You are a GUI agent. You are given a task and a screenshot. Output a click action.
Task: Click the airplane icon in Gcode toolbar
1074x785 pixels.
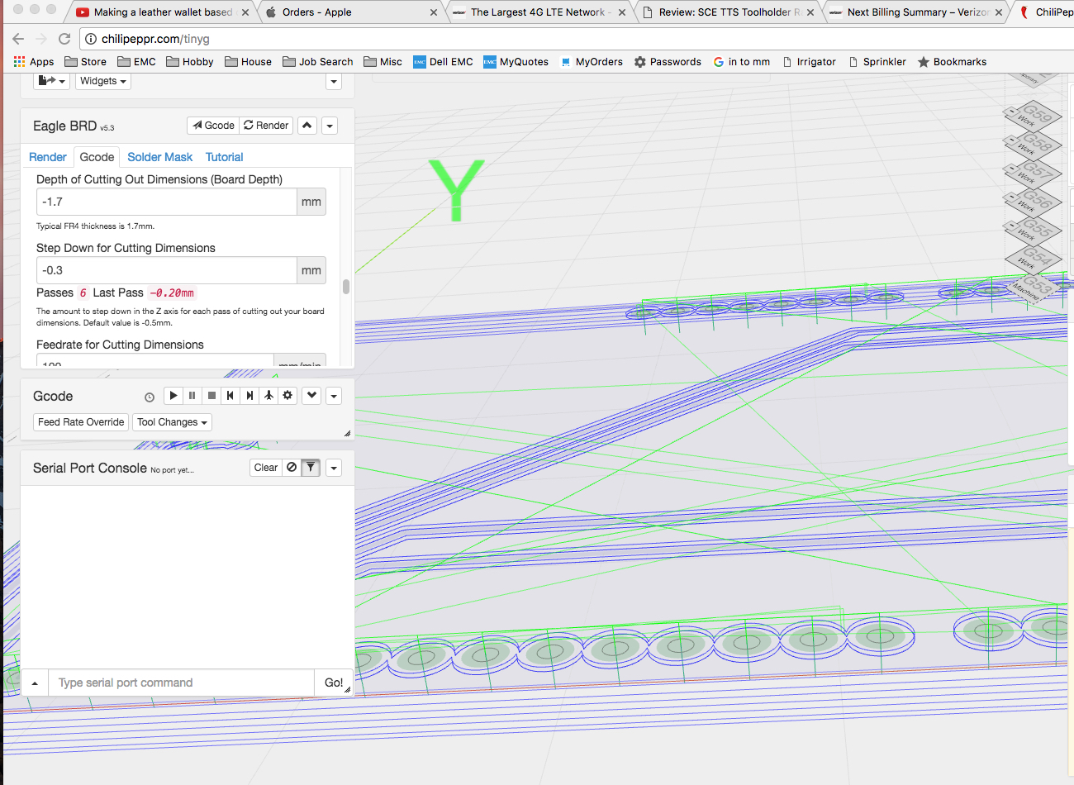(268, 396)
